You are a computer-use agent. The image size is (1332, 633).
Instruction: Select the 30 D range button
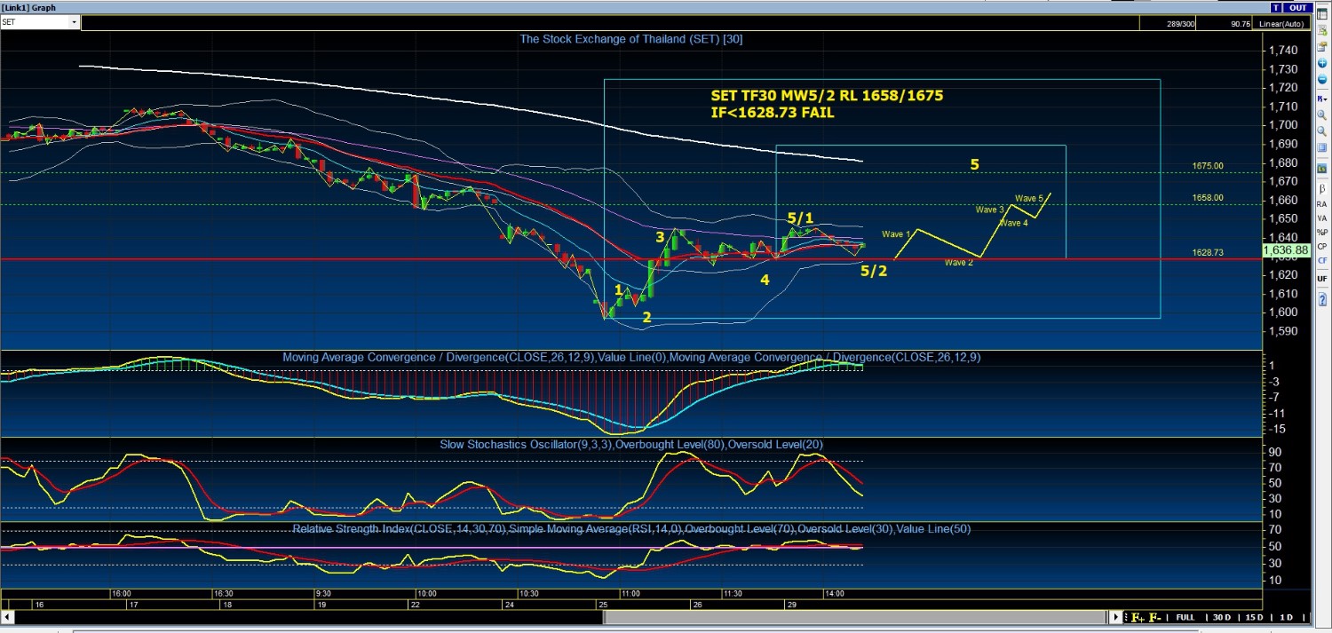pyautogui.click(x=1221, y=617)
